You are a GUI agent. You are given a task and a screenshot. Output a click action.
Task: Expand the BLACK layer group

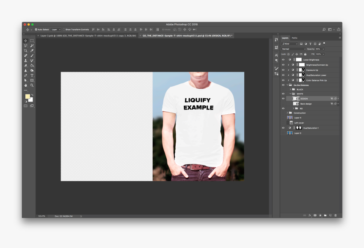(290, 89)
